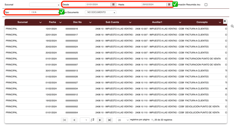Click the Desde date input field
Image resolution: width=240 pixels, height=133 pixels.
point(98,5)
